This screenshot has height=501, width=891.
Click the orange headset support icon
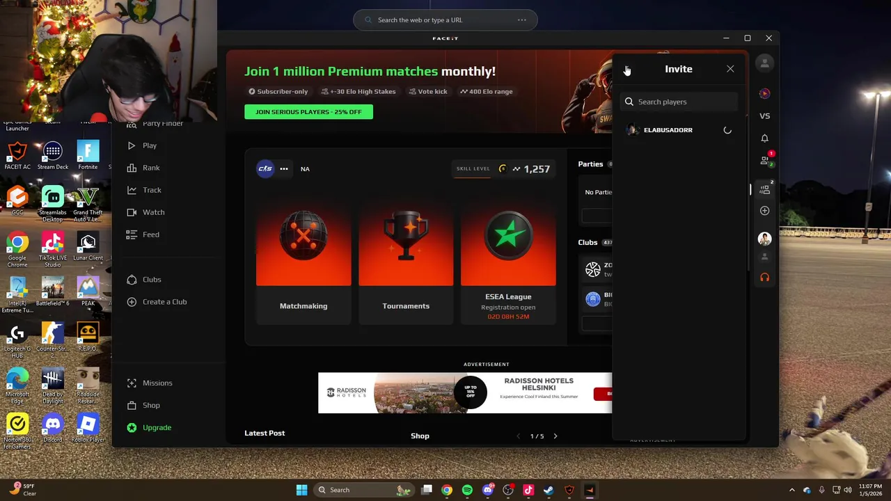coord(764,278)
